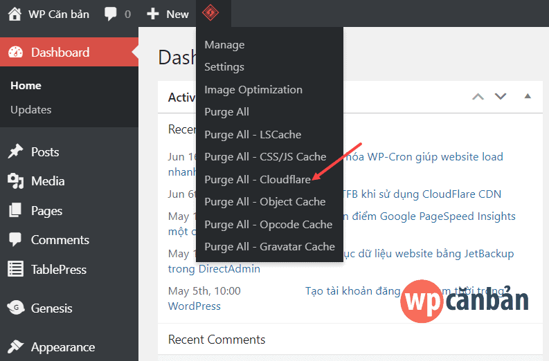Image resolution: width=549 pixels, height=361 pixels.
Task: Open the Appearance menu label
Action: [x=63, y=347]
